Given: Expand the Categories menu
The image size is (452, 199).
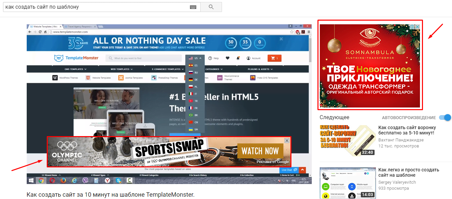Looking at the screenshot, I should click(x=214, y=69).
